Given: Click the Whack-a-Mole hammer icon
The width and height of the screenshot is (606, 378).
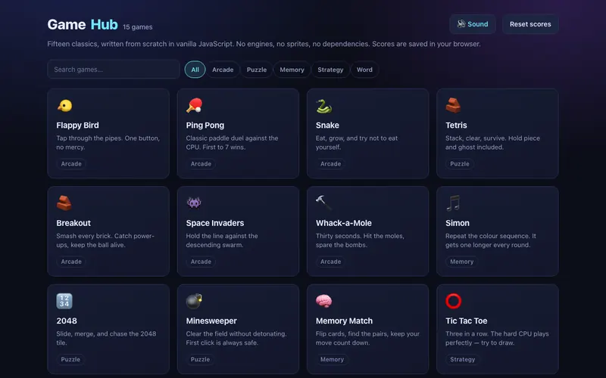Looking at the screenshot, I should click(323, 203).
